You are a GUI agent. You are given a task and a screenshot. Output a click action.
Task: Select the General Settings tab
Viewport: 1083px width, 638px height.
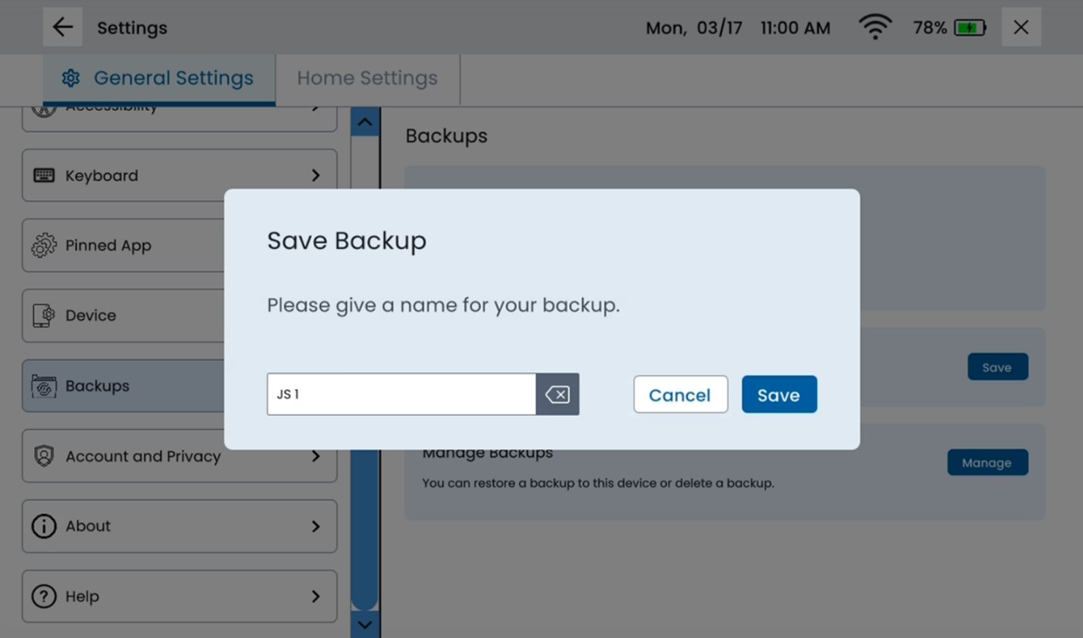point(159,78)
